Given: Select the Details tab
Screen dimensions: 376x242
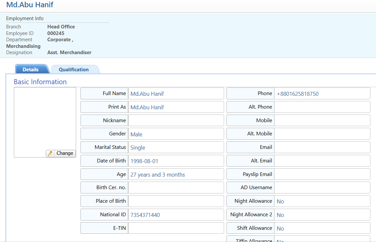Looking at the screenshot, I should 31,70.
